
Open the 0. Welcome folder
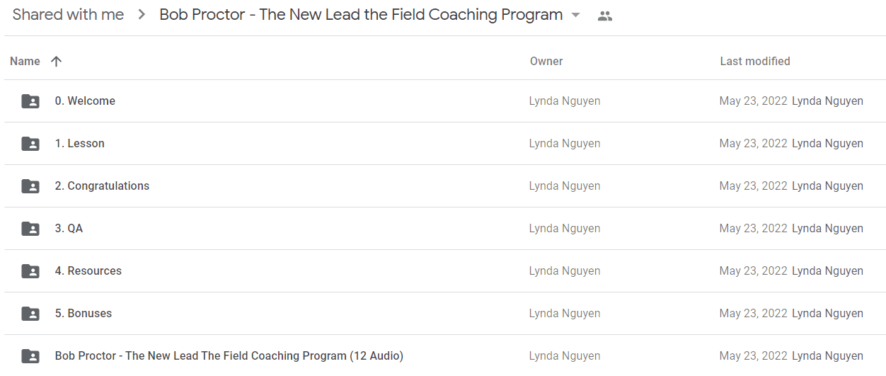pyautogui.click(x=85, y=101)
